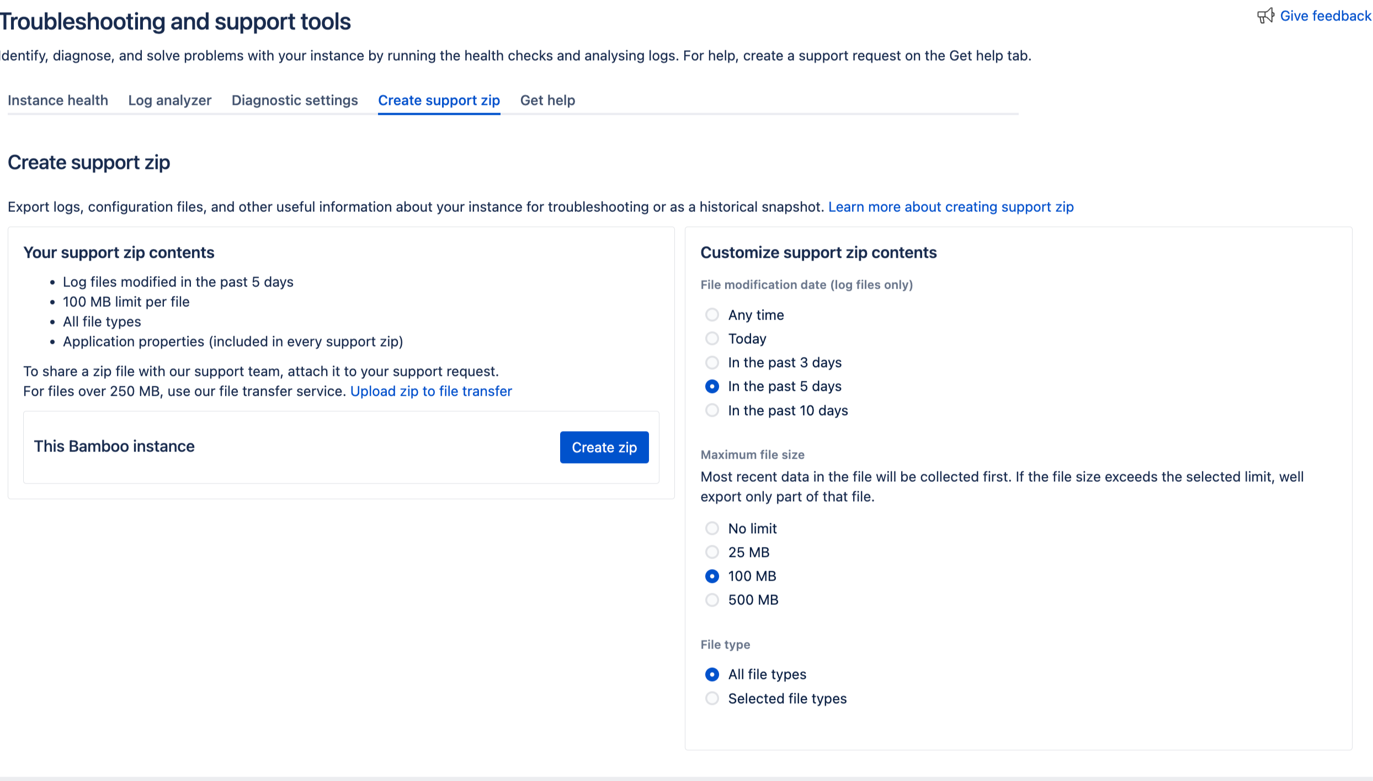Click the All file types radio button

click(712, 674)
